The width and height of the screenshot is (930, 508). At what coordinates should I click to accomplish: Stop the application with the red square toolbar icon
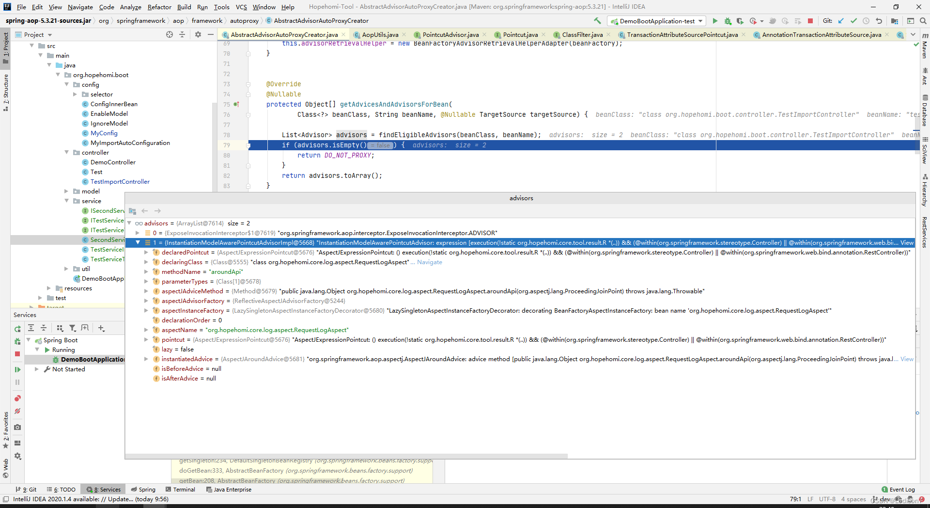click(810, 21)
